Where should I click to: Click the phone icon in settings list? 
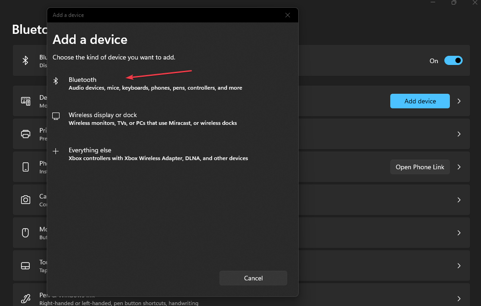click(x=26, y=167)
